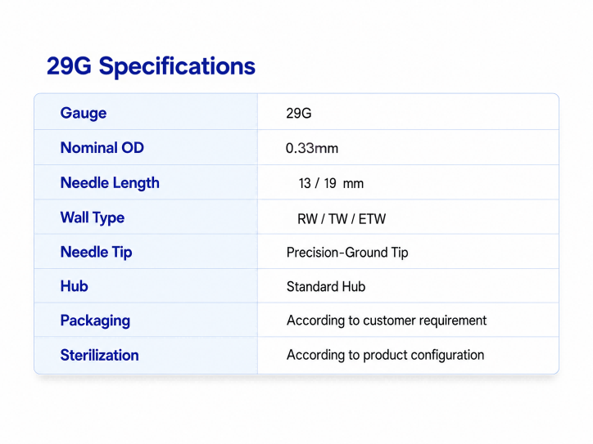Select the Gauge row label
The image size is (593, 444).
pos(84,114)
